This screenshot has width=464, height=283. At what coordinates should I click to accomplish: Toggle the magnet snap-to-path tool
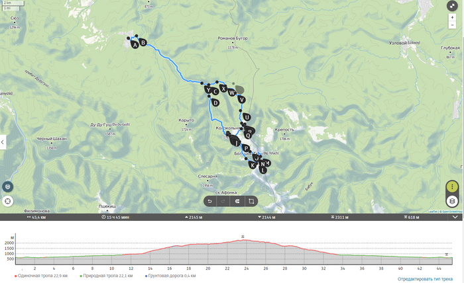pyautogui.click(x=237, y=201)
